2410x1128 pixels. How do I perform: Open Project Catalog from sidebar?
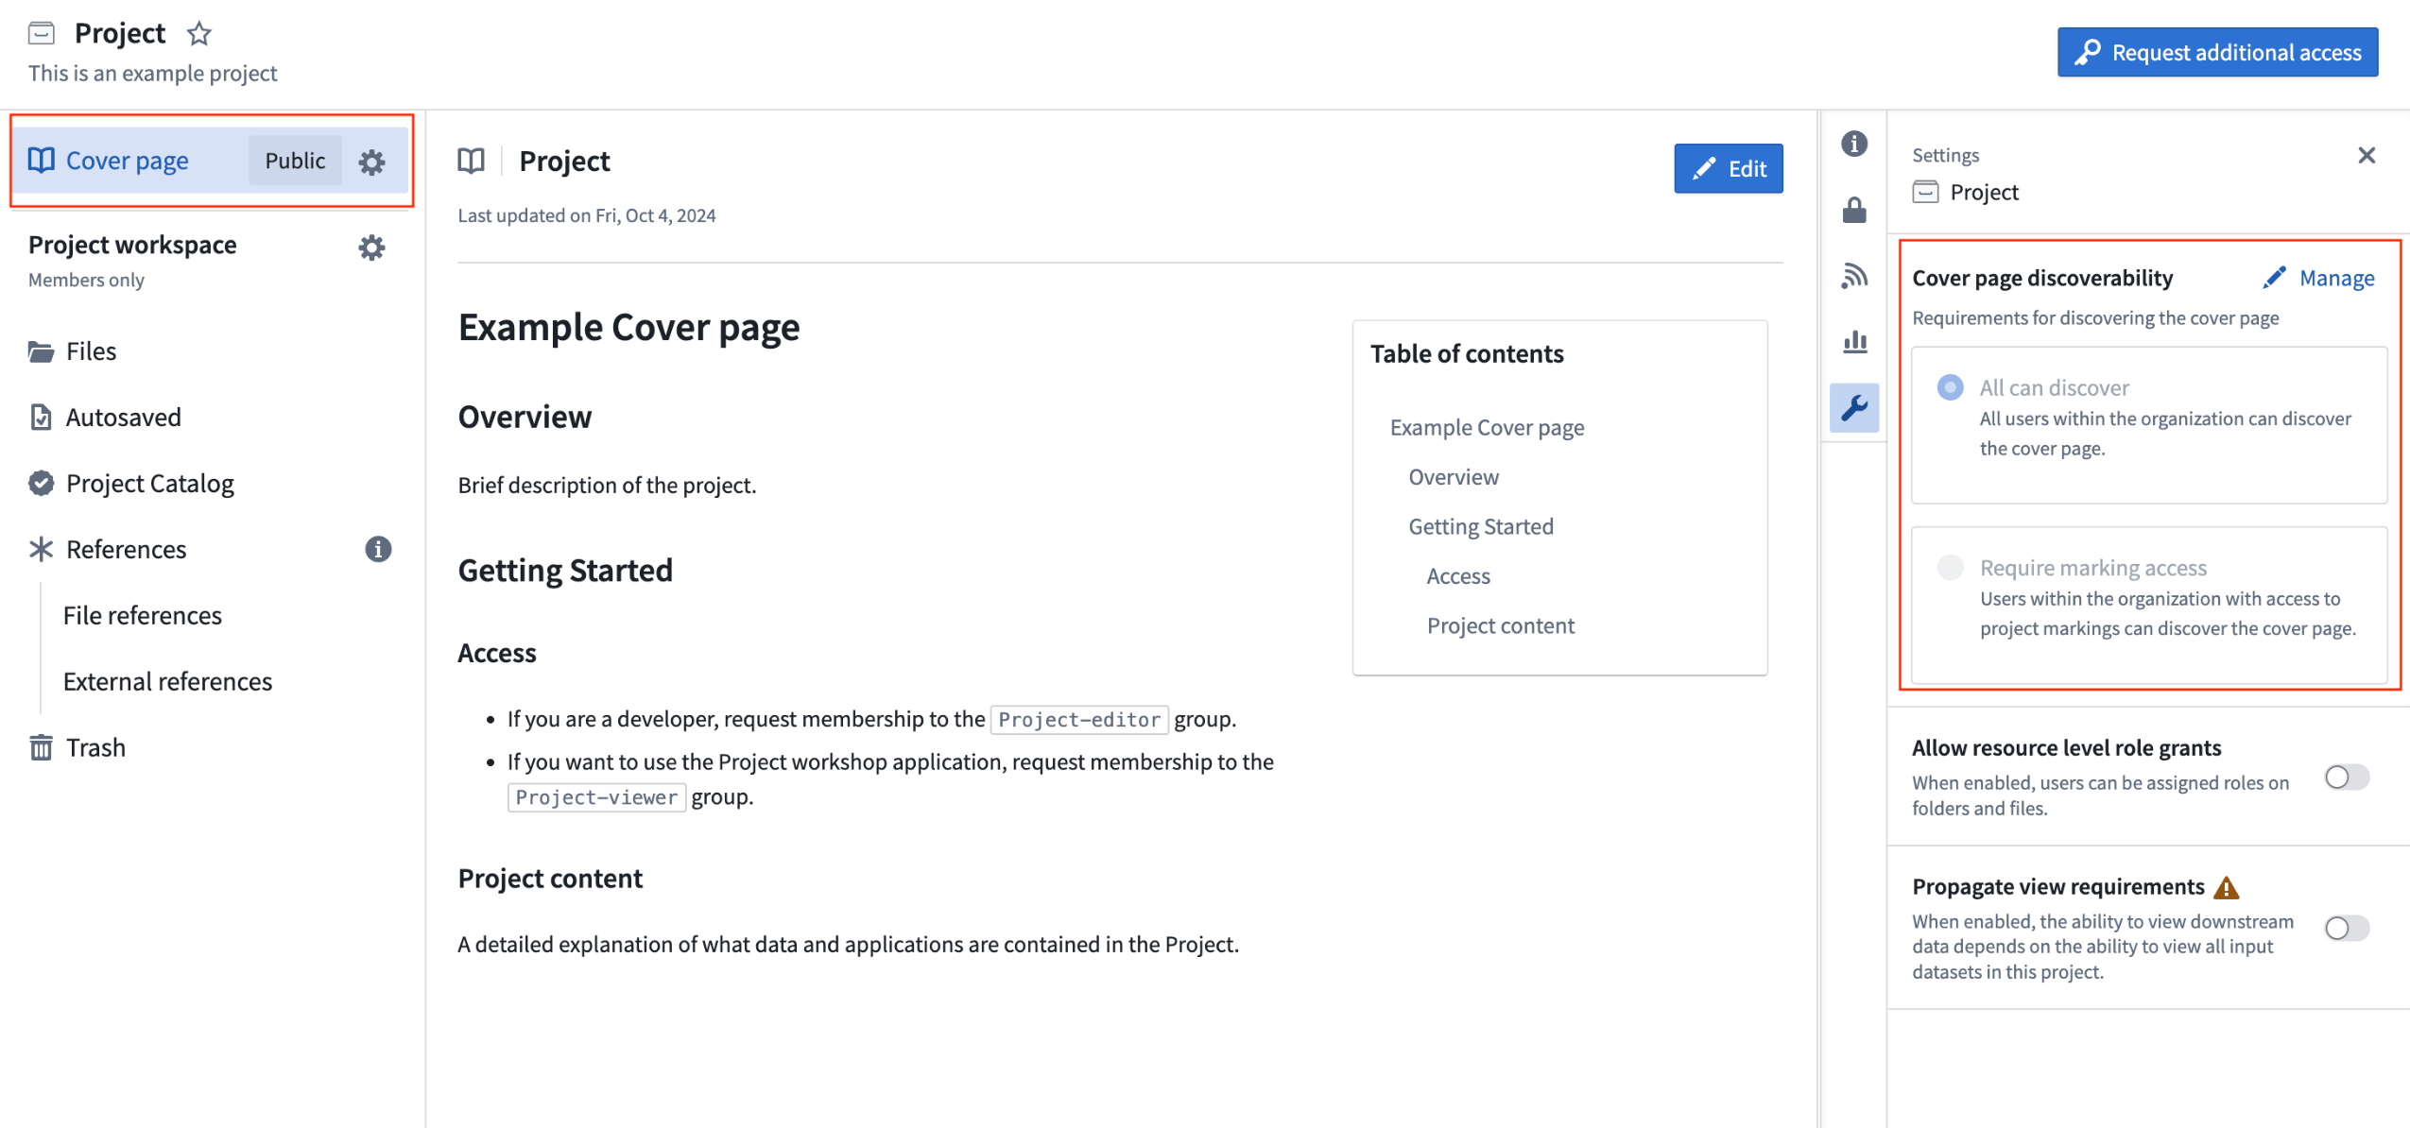click(x=149, y=481)
